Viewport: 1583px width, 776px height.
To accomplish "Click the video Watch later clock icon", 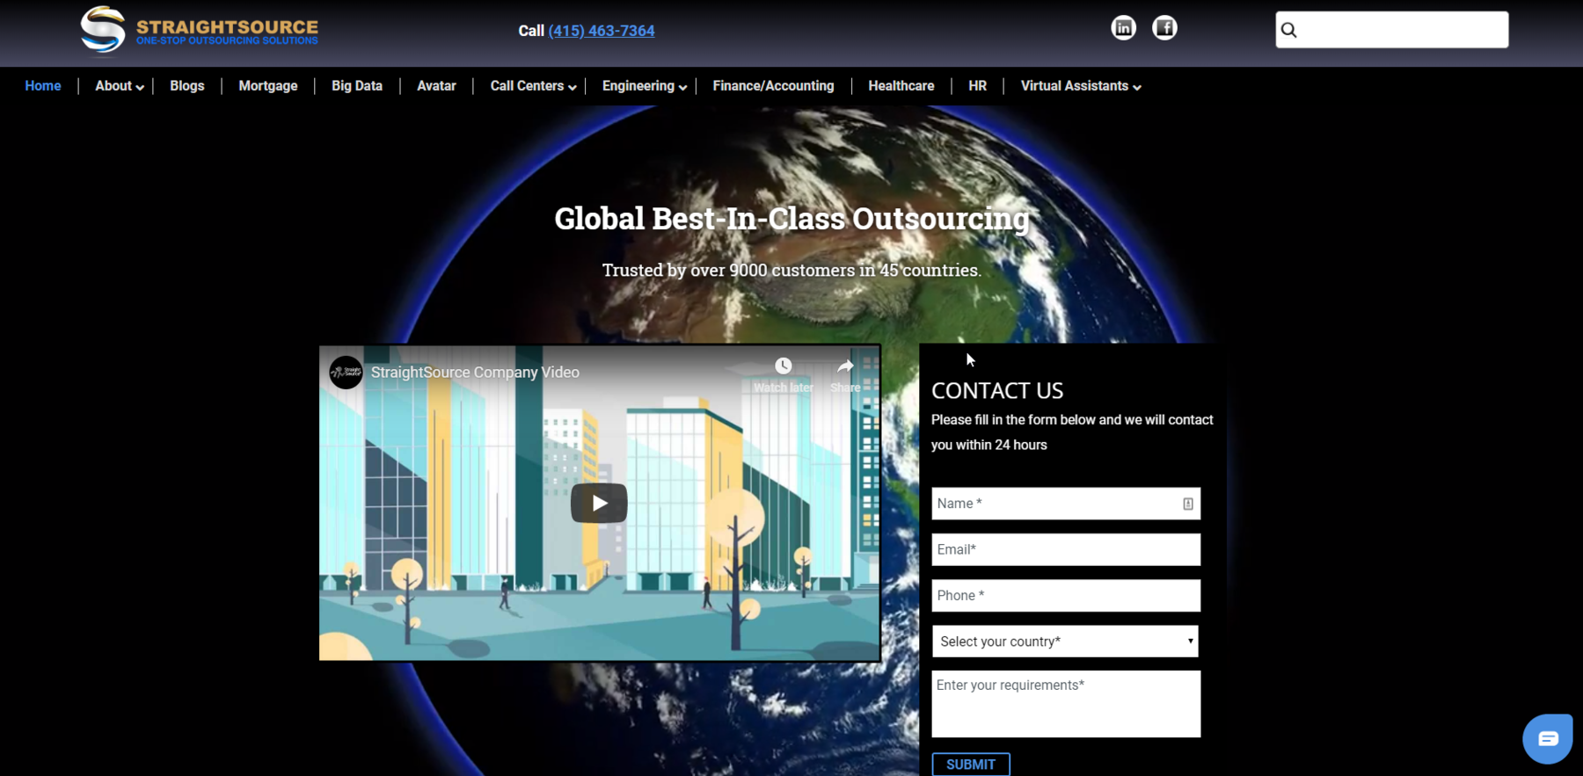I will tap(783, 366).
